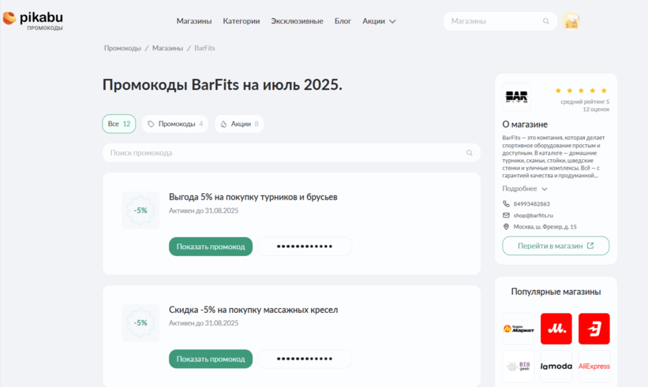This screenshot has height=387, width=648.
Task: Click Перейти в магазин button
Action: point(556,246)
